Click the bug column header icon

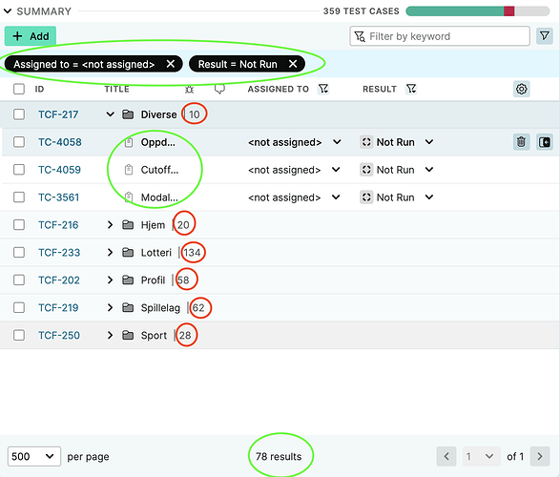point(189,89)
